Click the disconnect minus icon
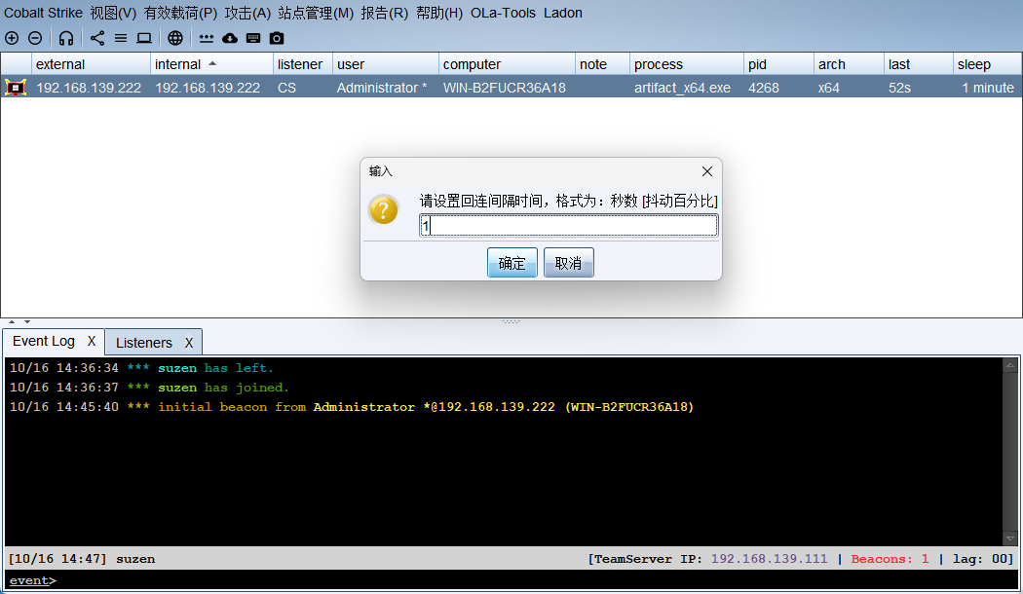Image resolution: width=1023 pixels, height=594 pixels. point(35,39)
